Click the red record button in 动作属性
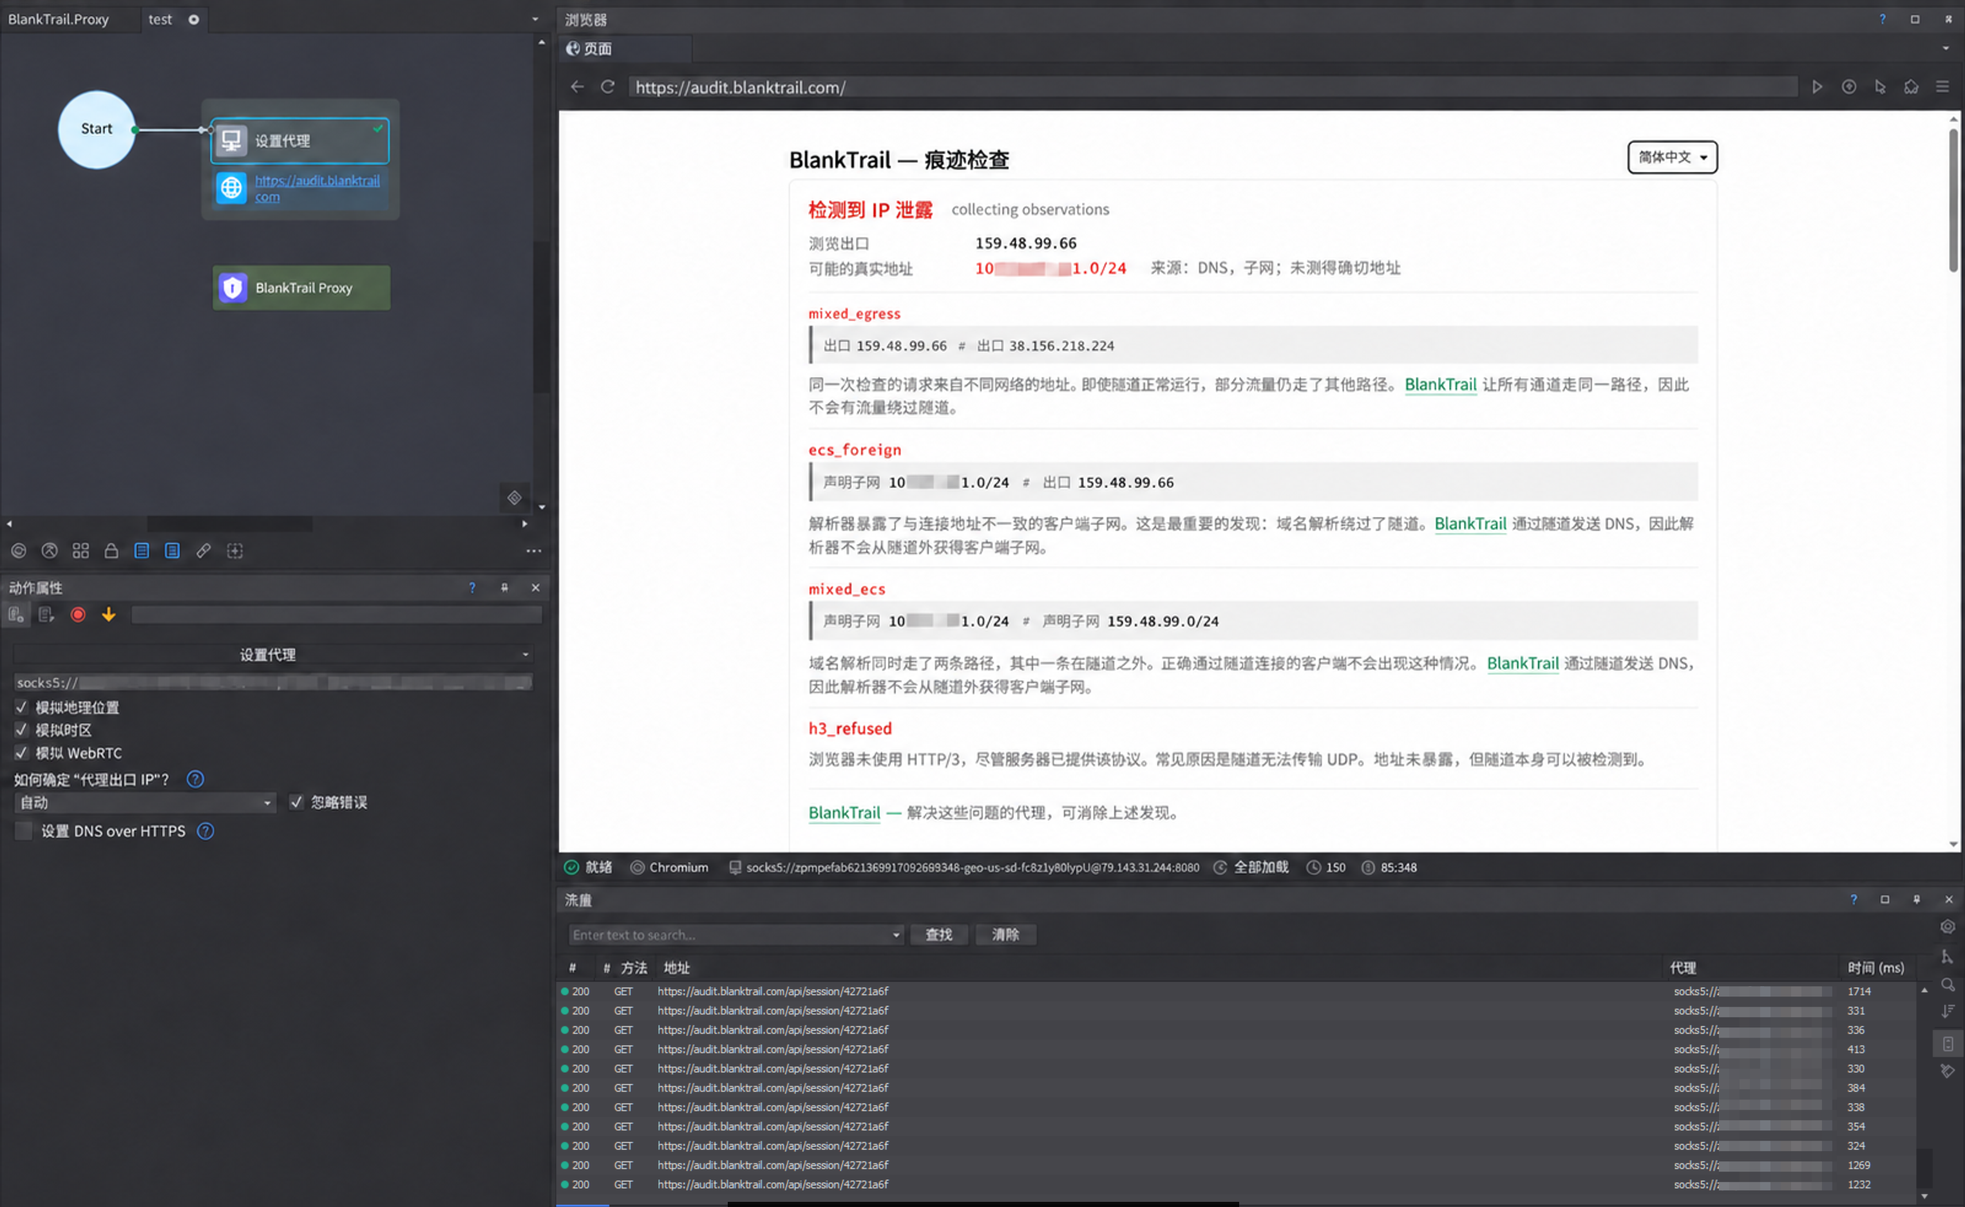Screen dimensions: 1965x1207 [77, 615]
